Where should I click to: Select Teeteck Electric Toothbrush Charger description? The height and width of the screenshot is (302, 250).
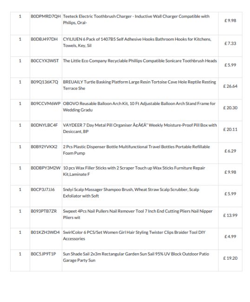(136, 20)
